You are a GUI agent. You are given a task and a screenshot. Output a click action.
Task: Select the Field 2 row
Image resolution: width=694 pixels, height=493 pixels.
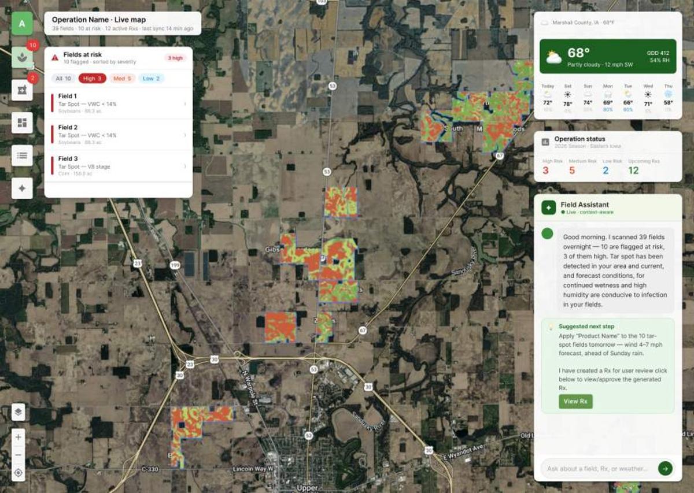119,135
